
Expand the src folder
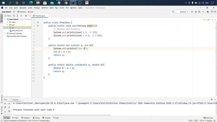click(7, 28)
